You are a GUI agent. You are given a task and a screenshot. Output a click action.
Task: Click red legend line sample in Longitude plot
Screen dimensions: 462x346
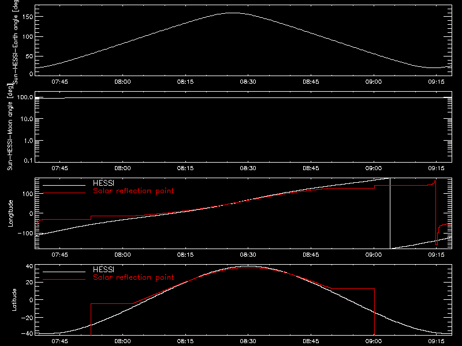point(64,193)
